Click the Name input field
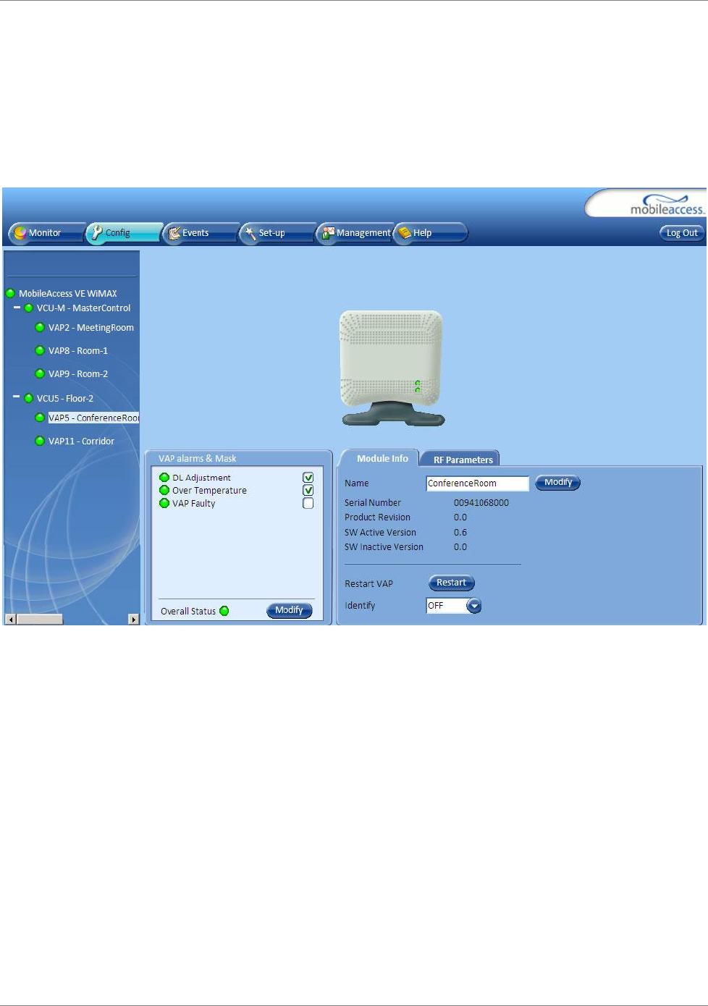The width and height of the screenshot is (708, 1006). (478, 483)
